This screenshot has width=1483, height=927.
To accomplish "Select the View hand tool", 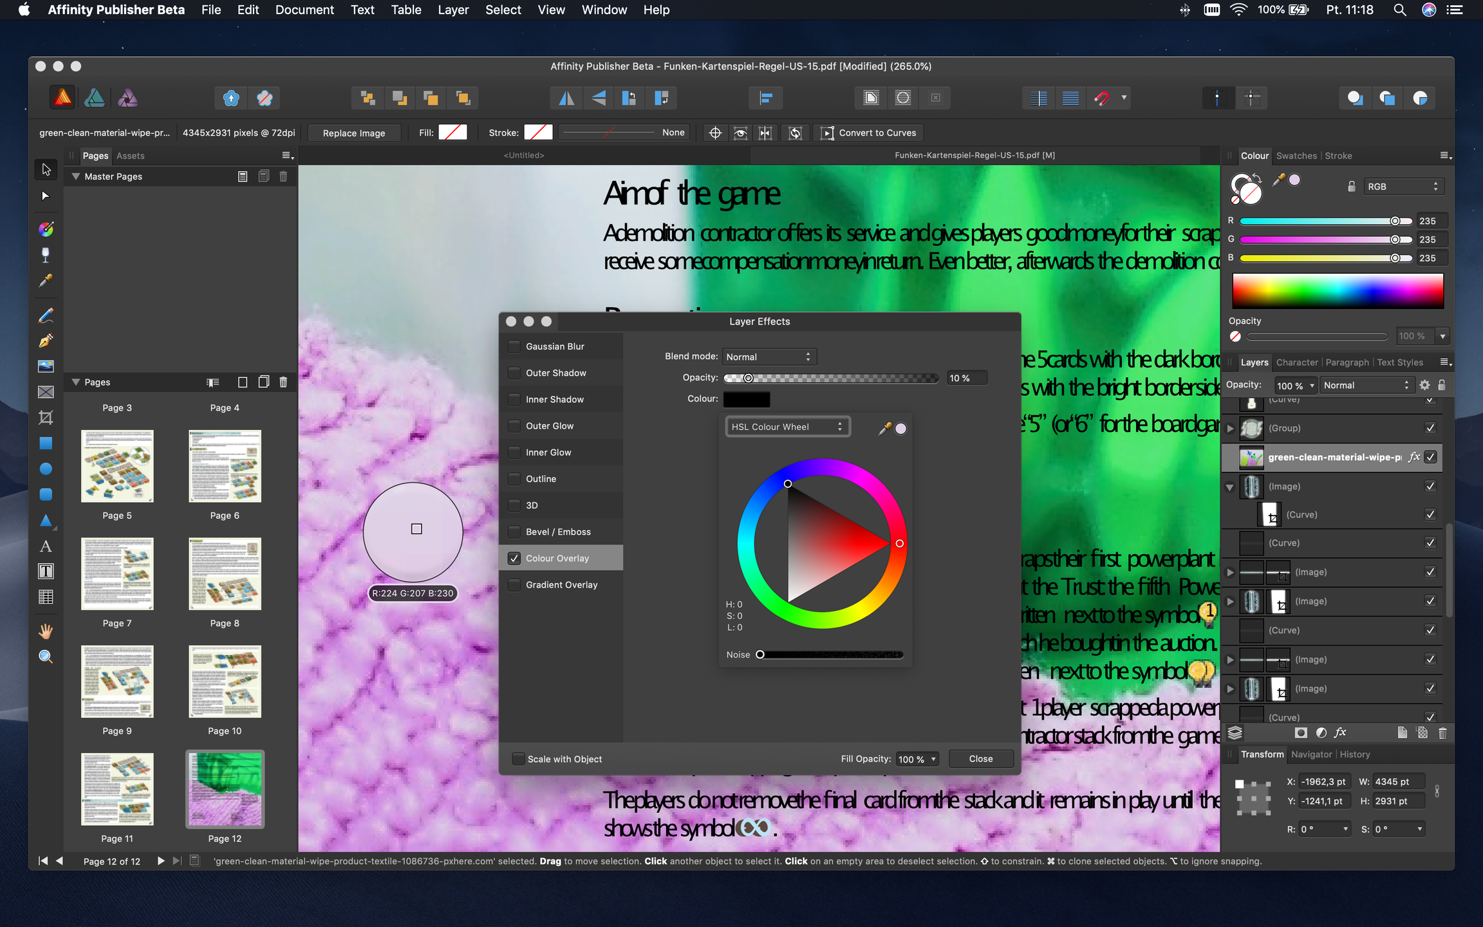I will [x=46, y=632].
